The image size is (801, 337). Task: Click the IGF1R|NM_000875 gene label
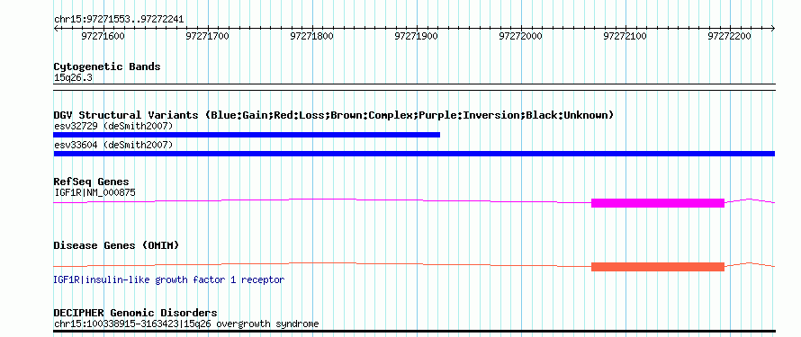pos(95,192)
